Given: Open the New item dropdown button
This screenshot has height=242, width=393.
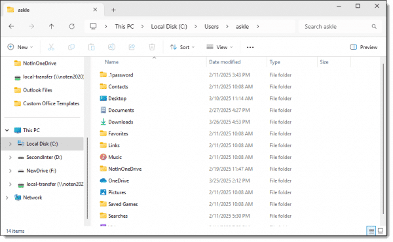Looking at the screenshot, I should coord(20,47).
